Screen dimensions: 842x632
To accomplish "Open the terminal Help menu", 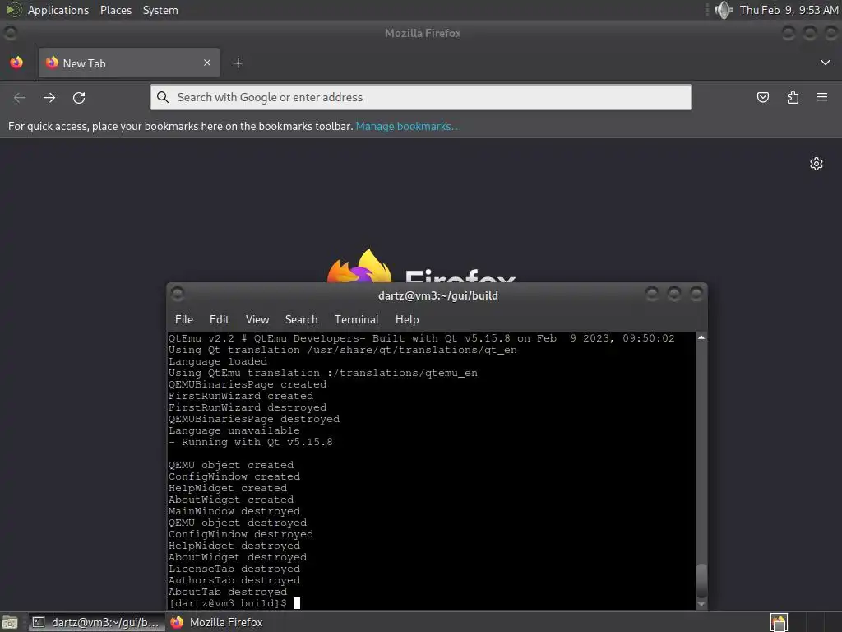I will (x=407, y=319).
